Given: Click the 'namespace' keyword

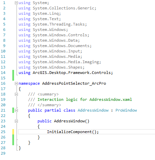Looking at the screenshot, I should tap(29, 84).
